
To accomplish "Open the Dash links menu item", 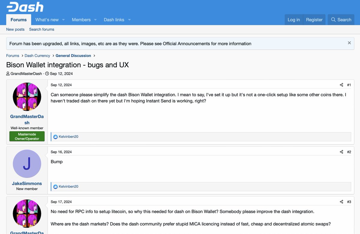I will click(x=114, y=19).
